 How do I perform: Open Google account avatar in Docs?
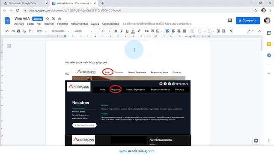click(x=267, y=21)
